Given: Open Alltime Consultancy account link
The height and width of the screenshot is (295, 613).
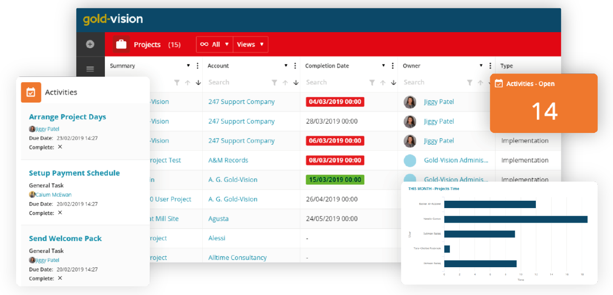Looking at the screenshot, I should [237, 258].
